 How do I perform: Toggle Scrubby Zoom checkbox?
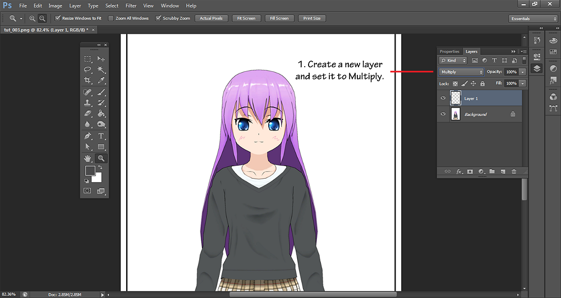[x=158, y=18]
